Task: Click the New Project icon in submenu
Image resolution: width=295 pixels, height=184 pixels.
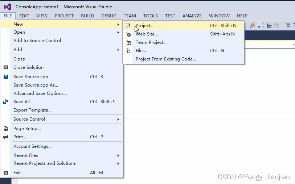Action: pos(128,26)
